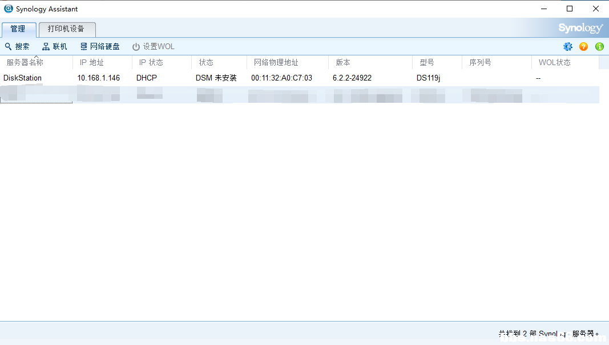Click the Set WOL (设置WOL) power icon

[x=136, y=47]
